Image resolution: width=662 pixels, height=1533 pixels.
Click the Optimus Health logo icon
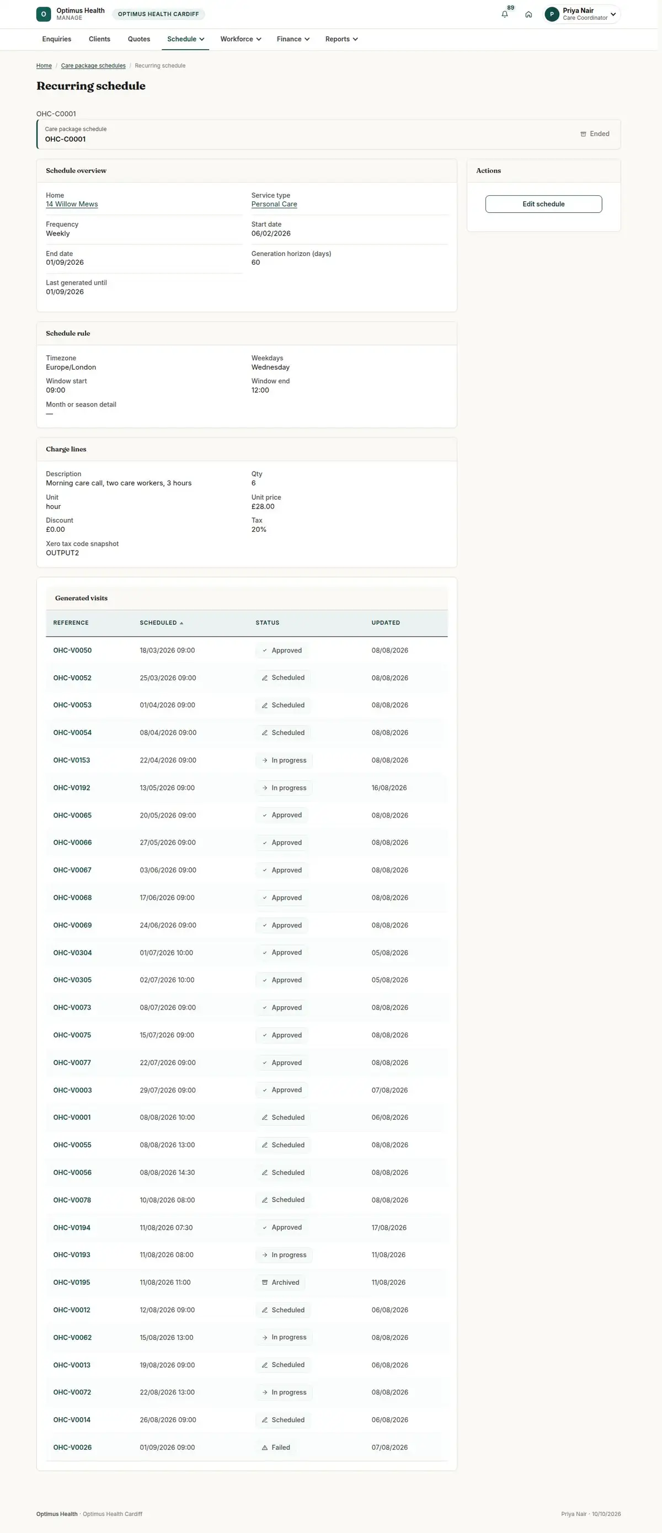[44, 14]
